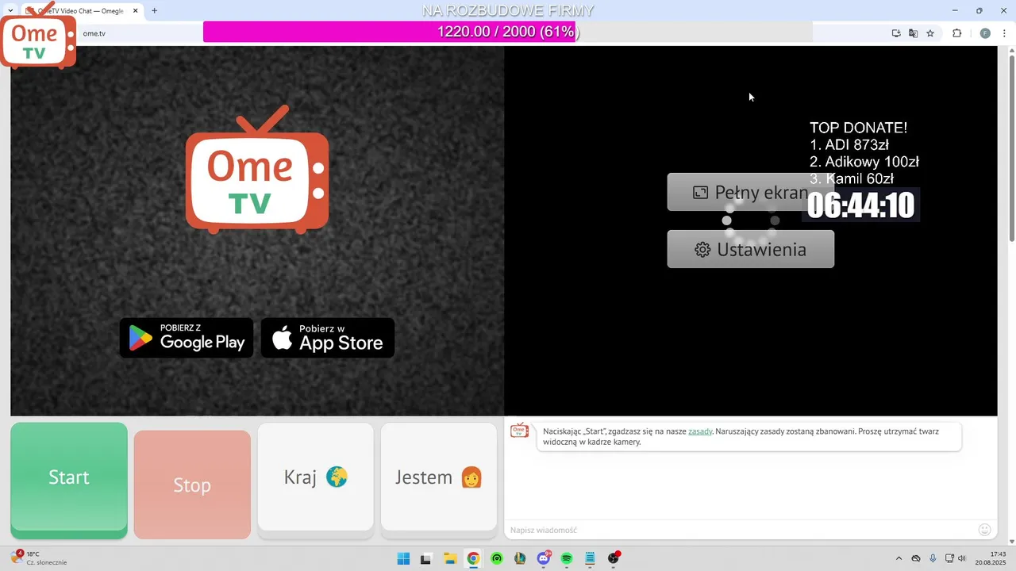The height and width of the screenshot is (571, 1016).
Task: Click the install app icon in address bar
Action: (896, 33)
